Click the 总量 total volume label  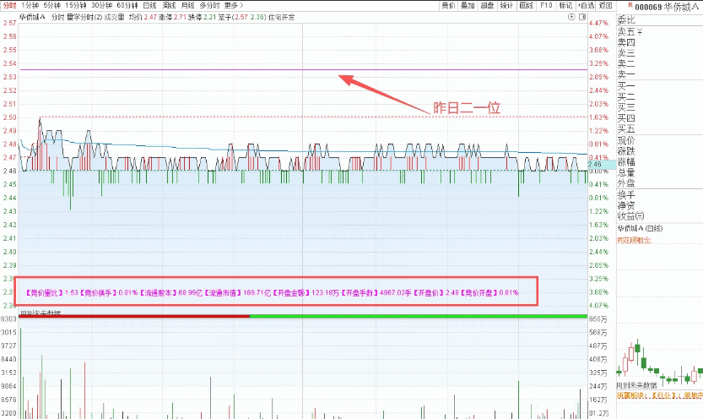(626, 172)
